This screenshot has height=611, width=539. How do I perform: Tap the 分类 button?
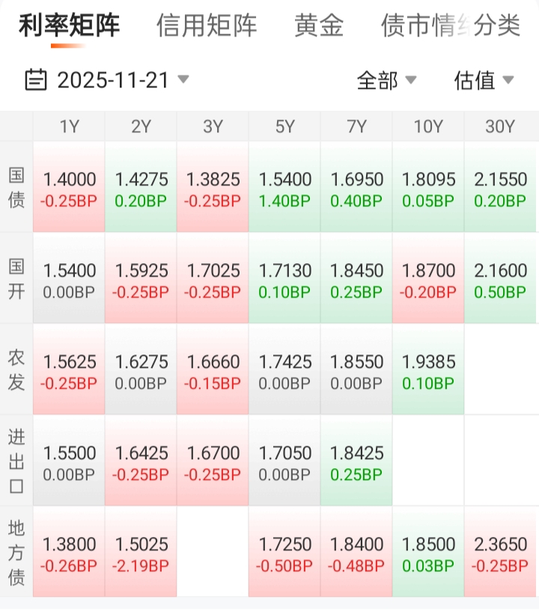tap(497, 25)
